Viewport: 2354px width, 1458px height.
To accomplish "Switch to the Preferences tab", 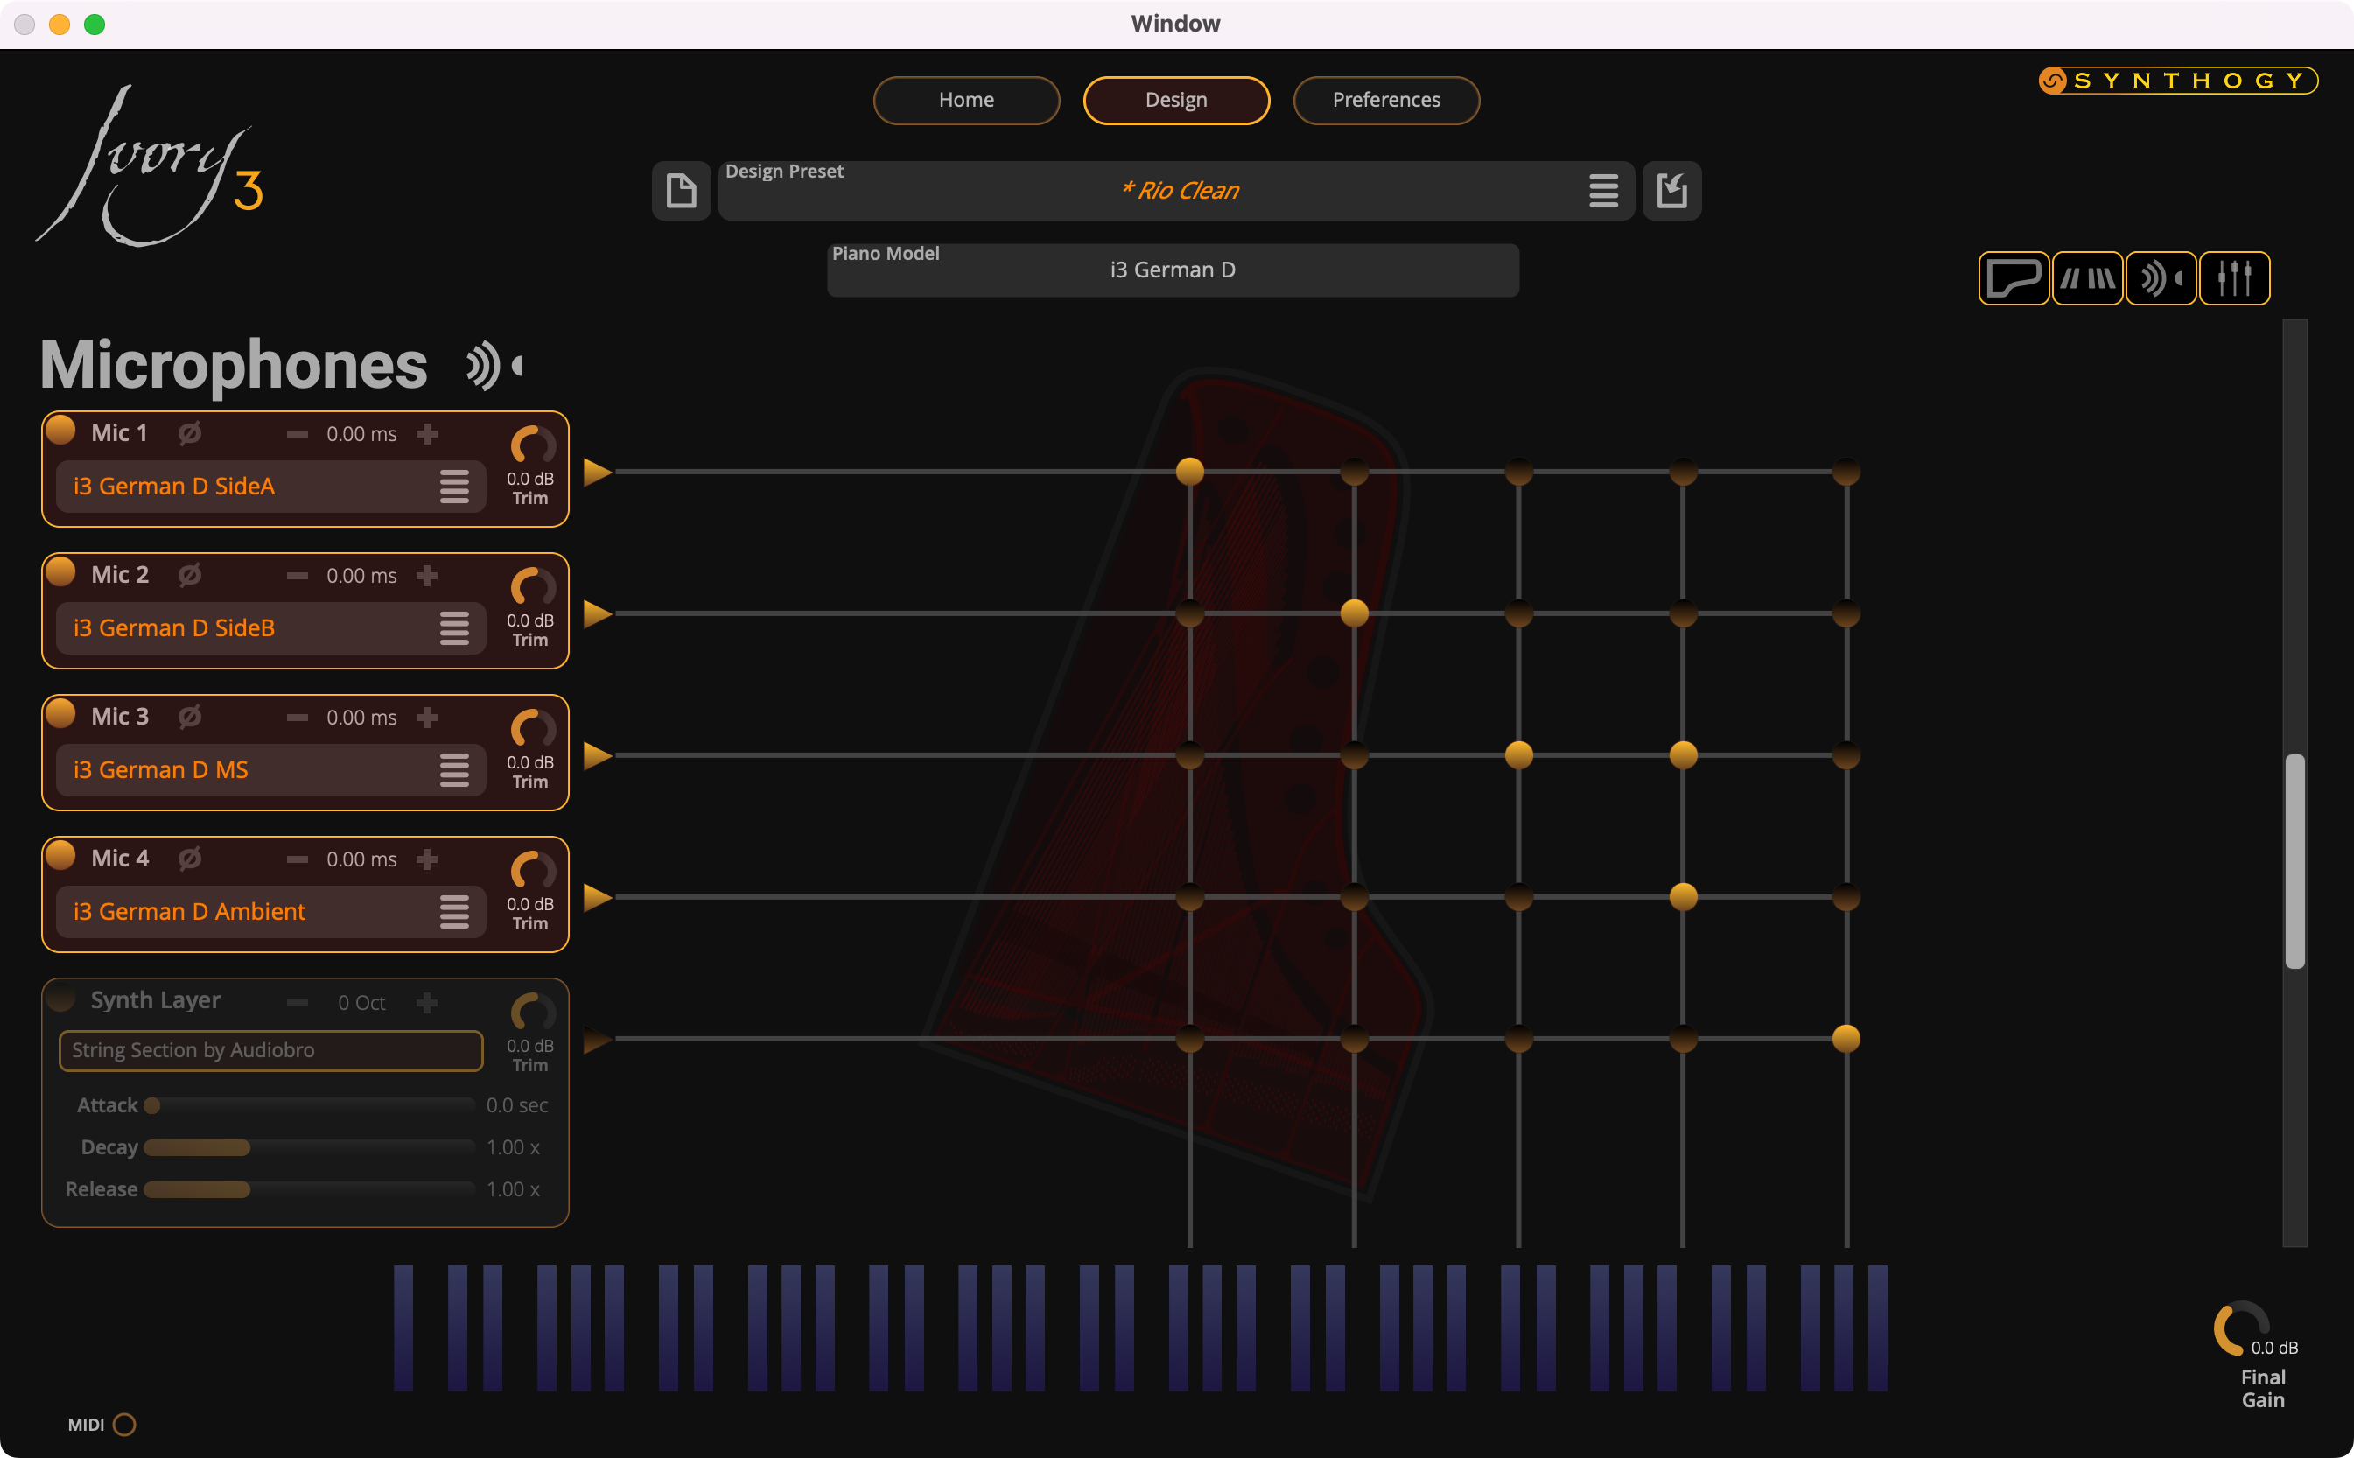I will [1386, 101].
